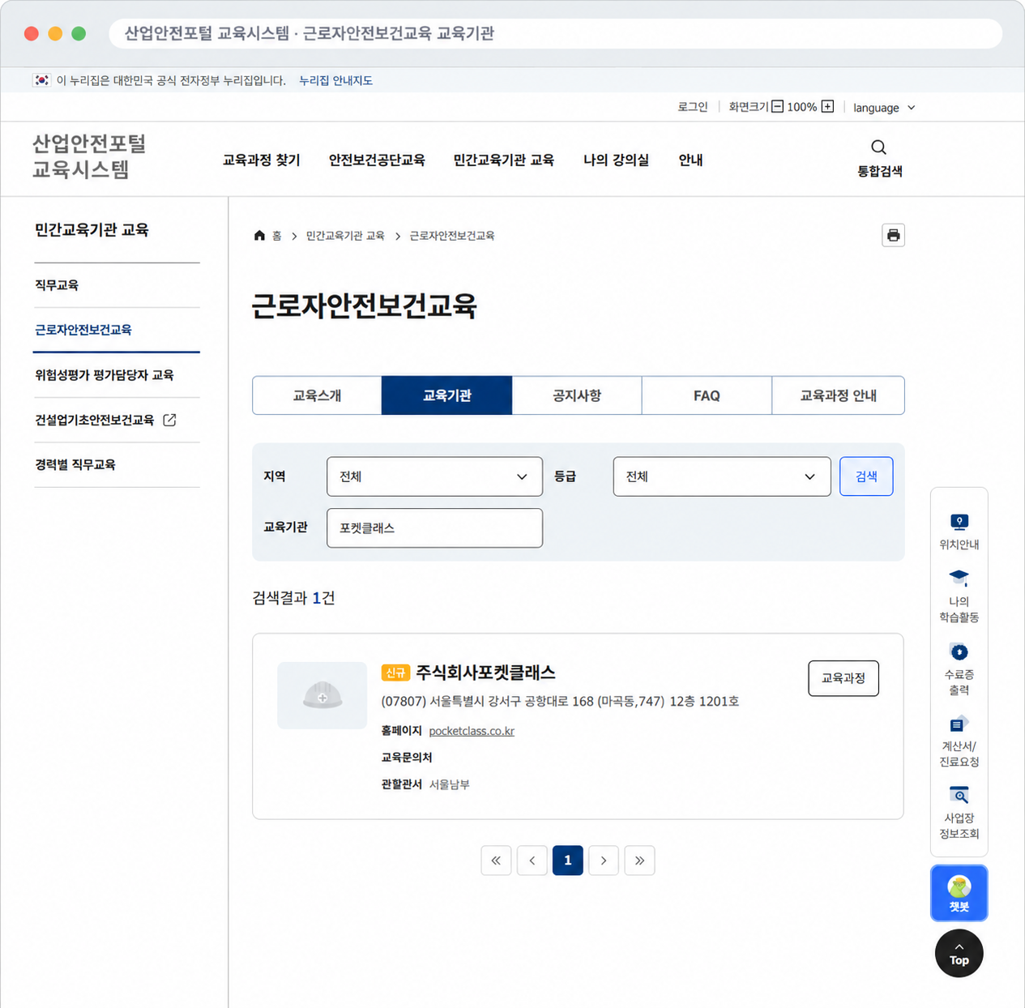Viewport: 1025px width, 1008px height.
Task: Open 수료증 출력 certificate icon
Action: click(959, 651)
